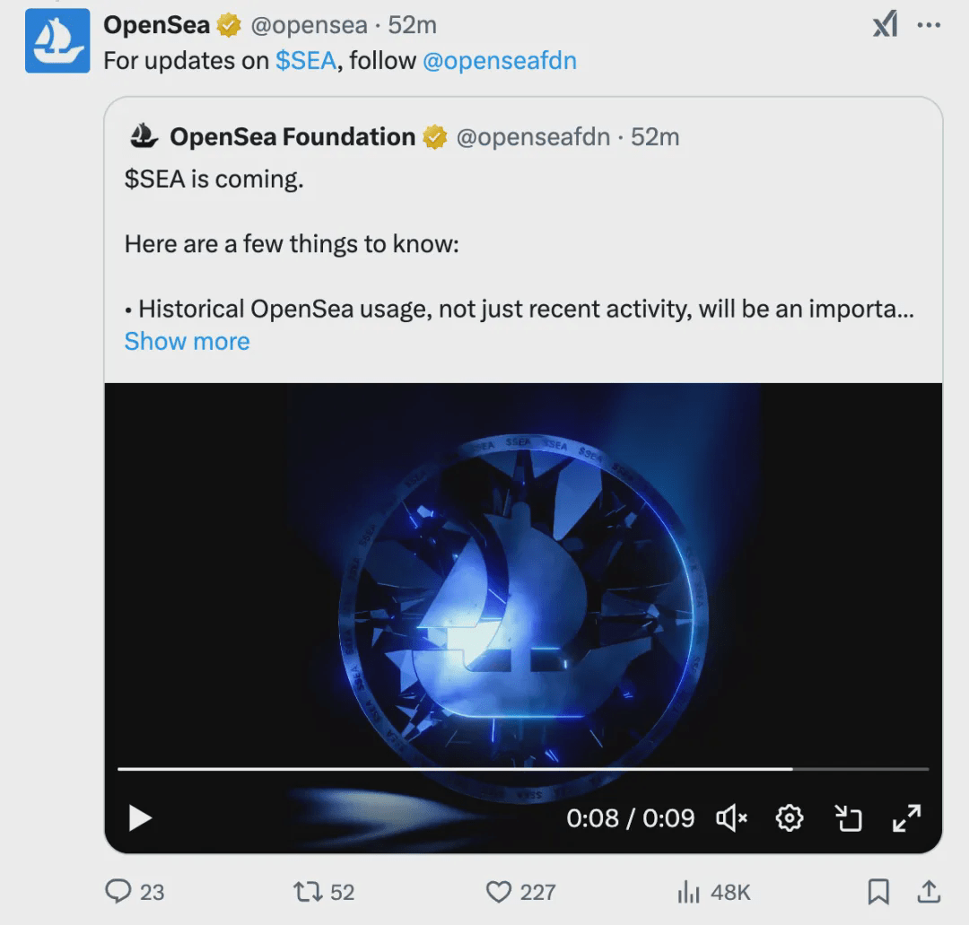The image size is (969, 925).
Task: Reply to the OpenSea tweet
Action: [x=119, y=891]
